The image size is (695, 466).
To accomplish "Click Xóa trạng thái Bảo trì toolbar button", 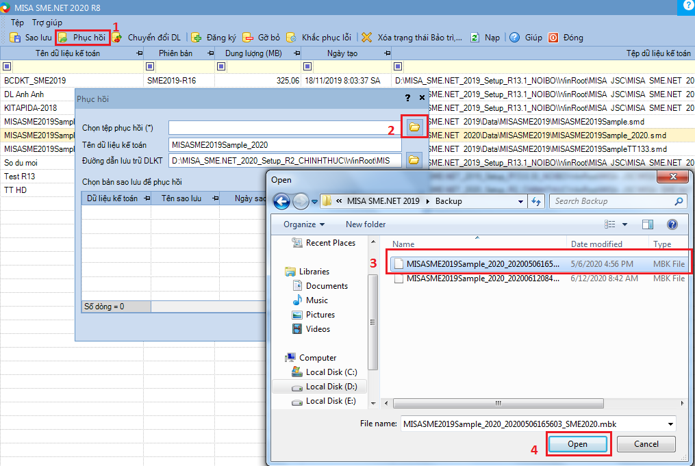I will pos(412,38).
